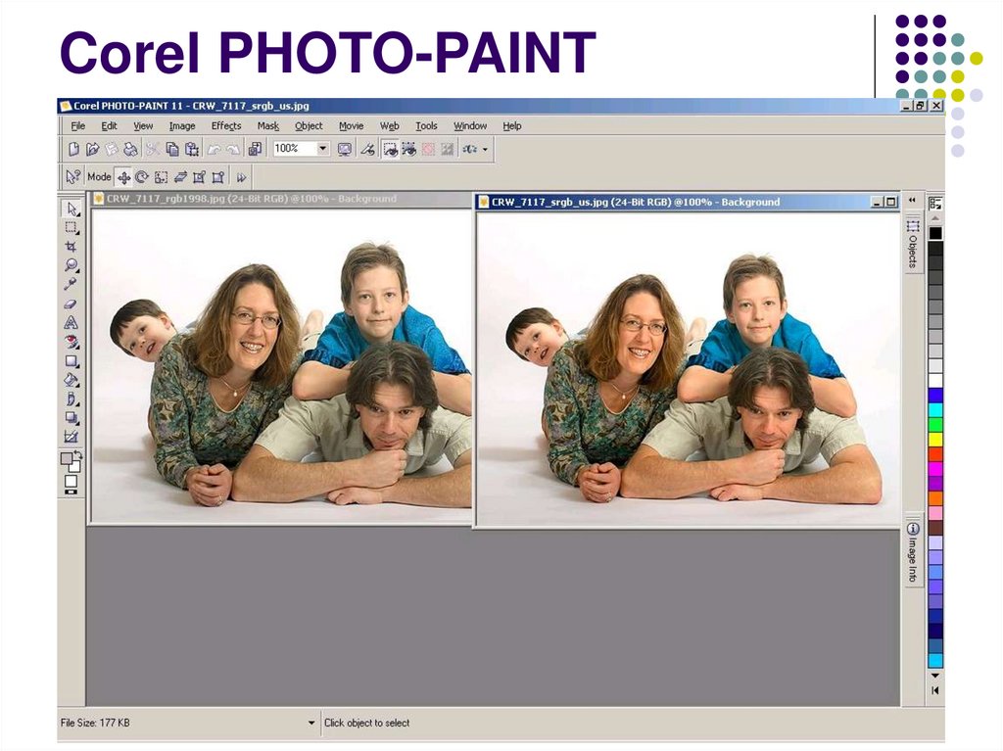The width and height of the screenshot is (1003, 751).
Task: Minimize the CRW_7117_srgb_us.jpg document window
Action: pyautogui.click(x=878, y=202)
